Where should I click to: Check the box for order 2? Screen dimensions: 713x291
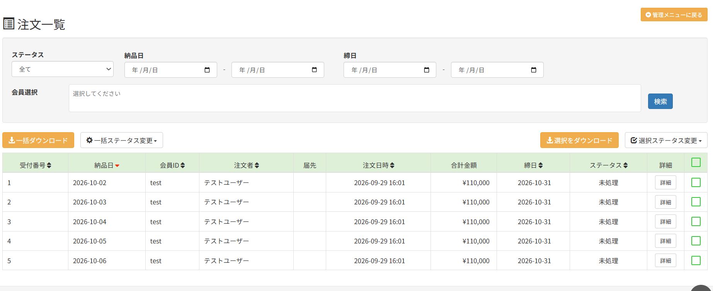tap(696, 202)
